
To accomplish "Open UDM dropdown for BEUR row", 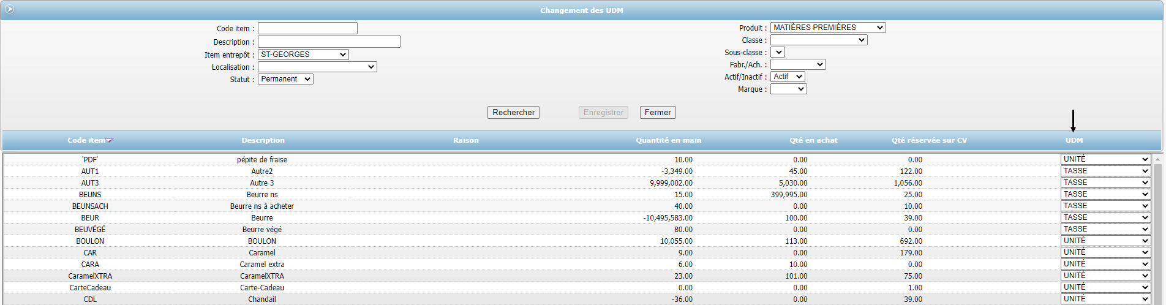I will [x=1105, y=217].
